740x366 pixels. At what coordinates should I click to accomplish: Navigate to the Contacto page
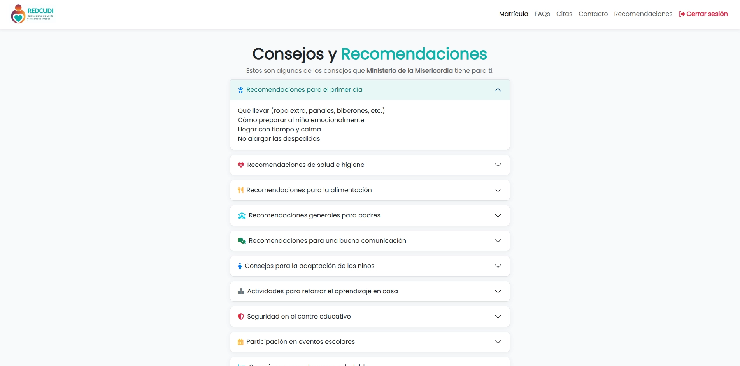pos(593,14)
